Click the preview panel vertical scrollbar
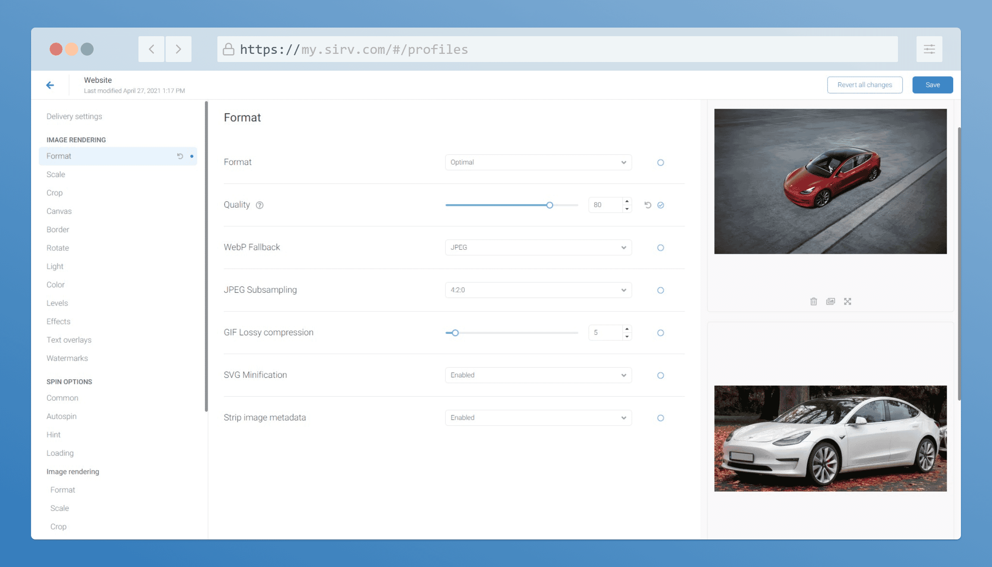 tap(959, 264)
